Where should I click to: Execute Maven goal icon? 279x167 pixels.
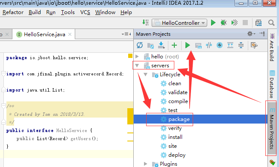click(198, 46)
